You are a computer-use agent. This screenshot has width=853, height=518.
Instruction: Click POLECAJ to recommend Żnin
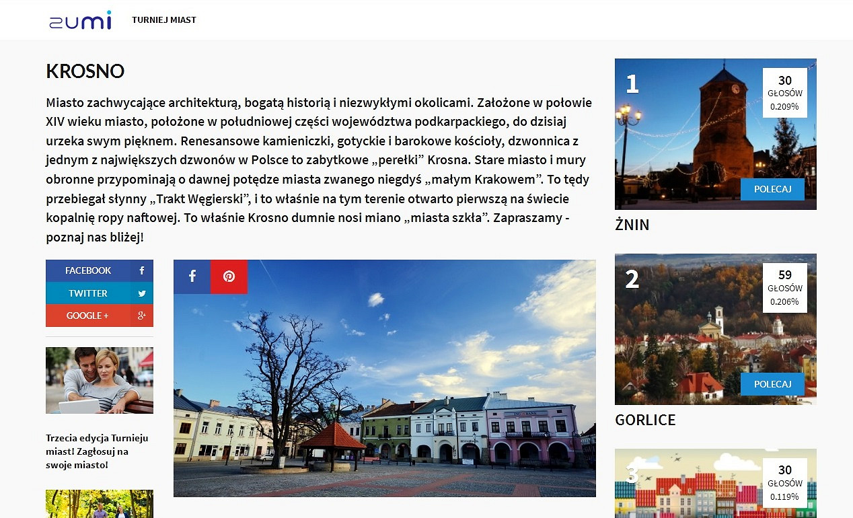point(772,189)
